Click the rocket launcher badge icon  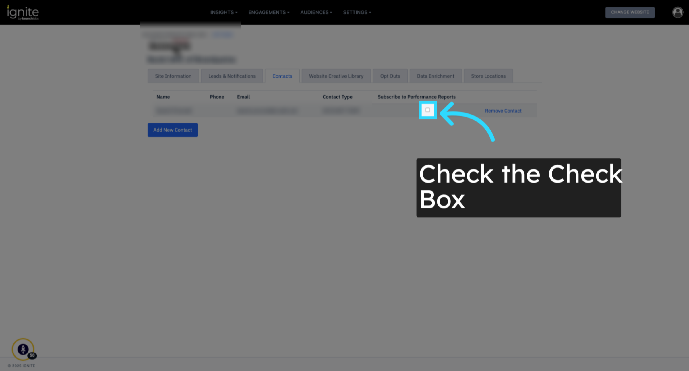[23, 349]
